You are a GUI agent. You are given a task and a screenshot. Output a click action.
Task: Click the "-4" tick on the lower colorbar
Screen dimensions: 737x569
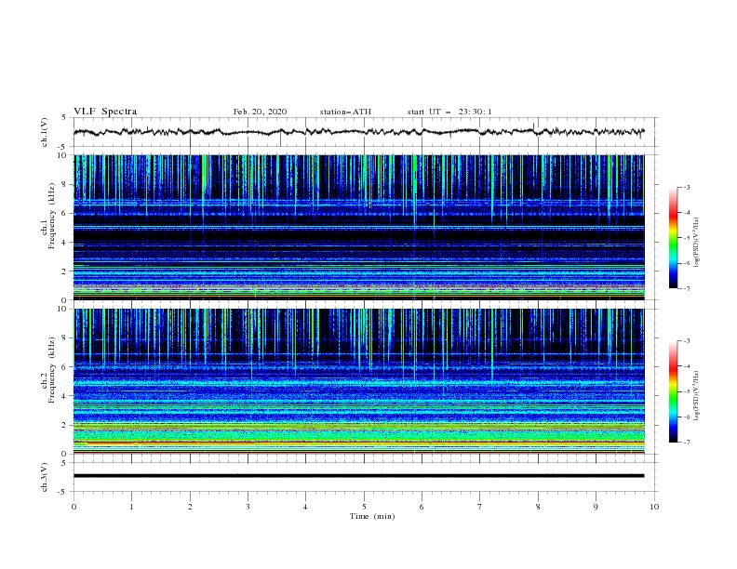(686, 366)
